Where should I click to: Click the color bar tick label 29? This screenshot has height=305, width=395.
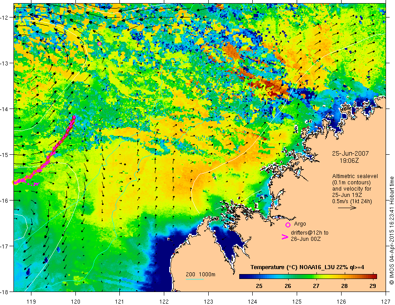[x=373, y=286]
